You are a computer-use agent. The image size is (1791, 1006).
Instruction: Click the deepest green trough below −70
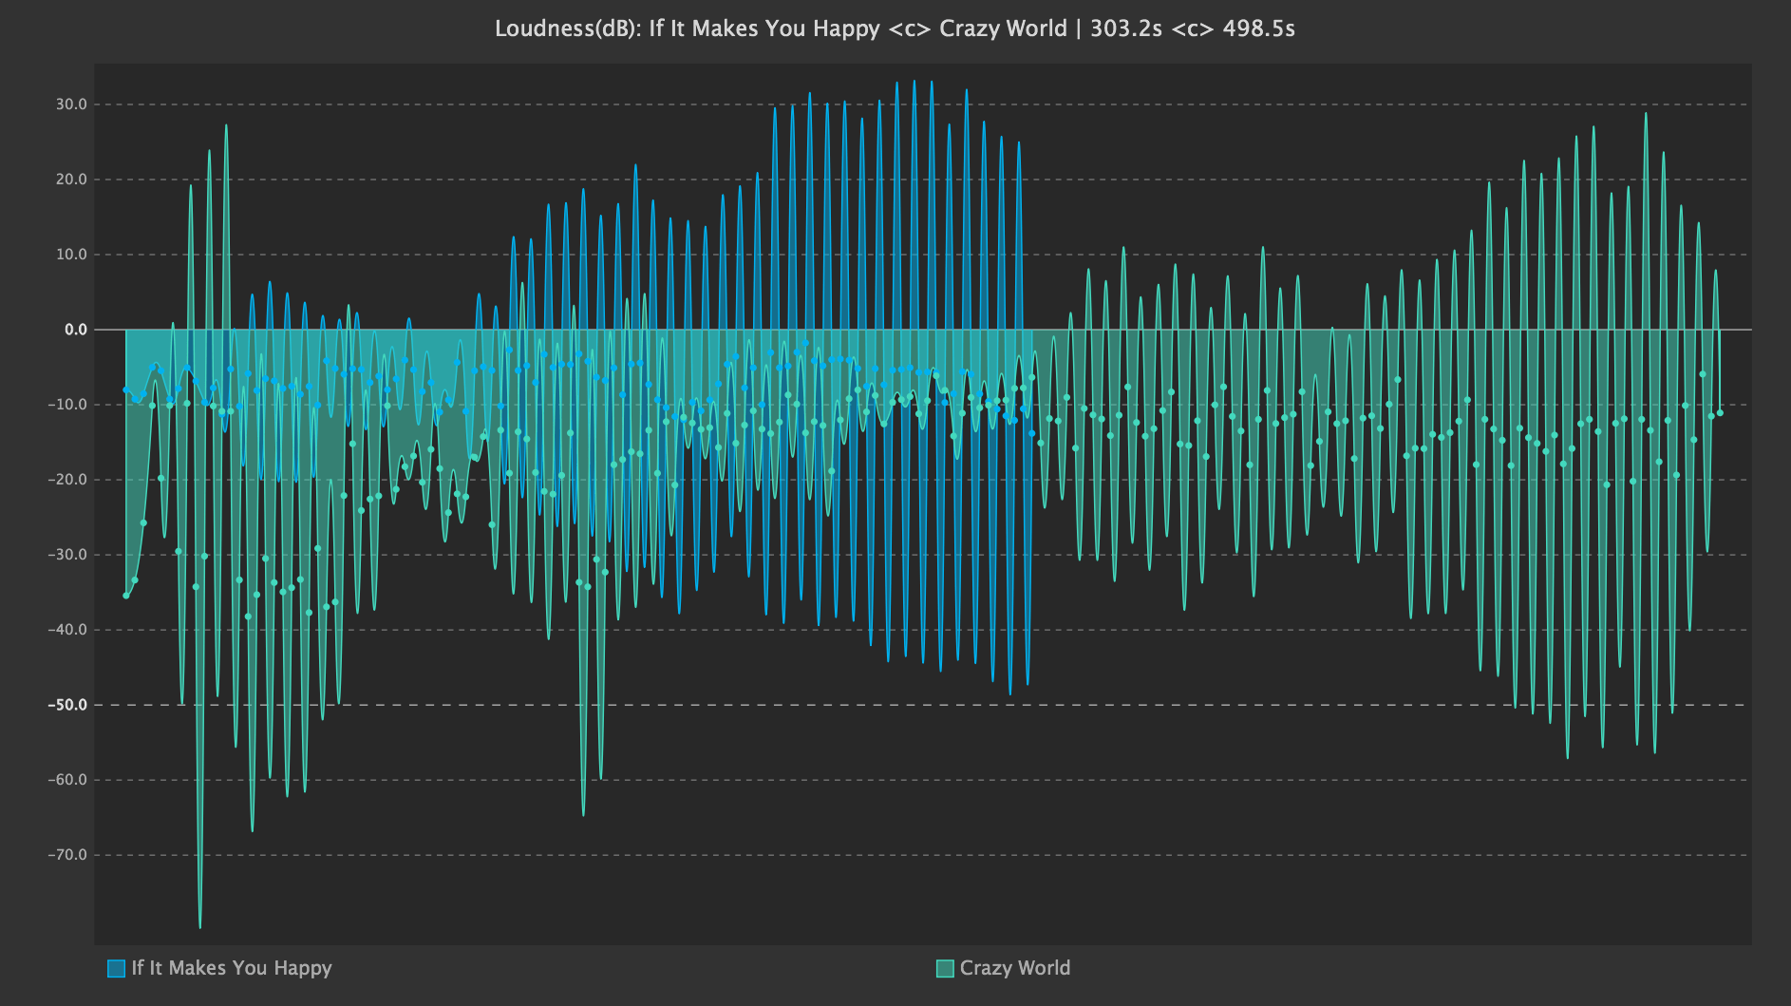coord(199,926)
